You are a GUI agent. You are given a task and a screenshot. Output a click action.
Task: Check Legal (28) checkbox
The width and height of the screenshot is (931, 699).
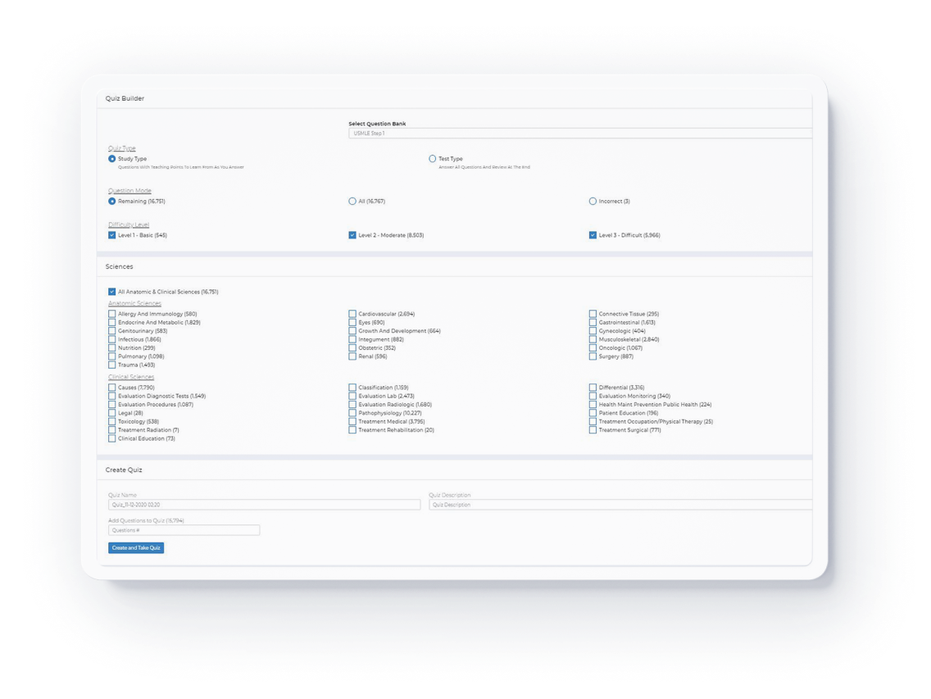pyautogui.click(x=111, y=413)
